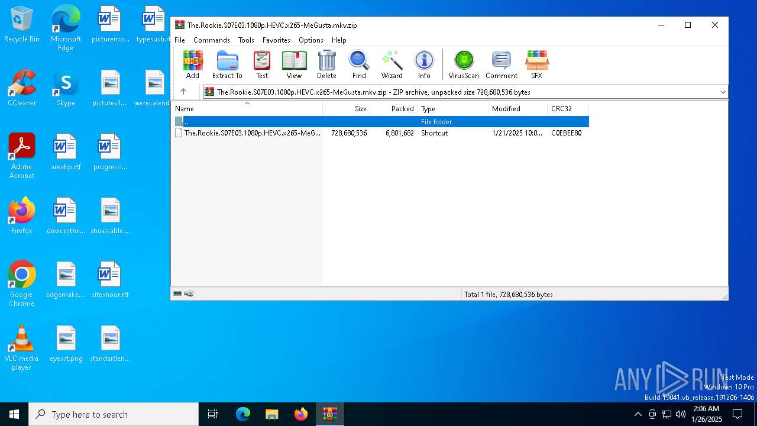Viewport: 757px width, 426px height.
Task: Select the picturemo... desktop document
Action: 110,25
